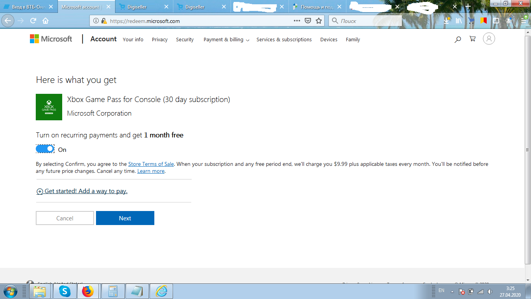The height and width of the screenshot is (299, 531).
Task: Click the vertical page scrollbar
Action: click(x=528, y=150)
